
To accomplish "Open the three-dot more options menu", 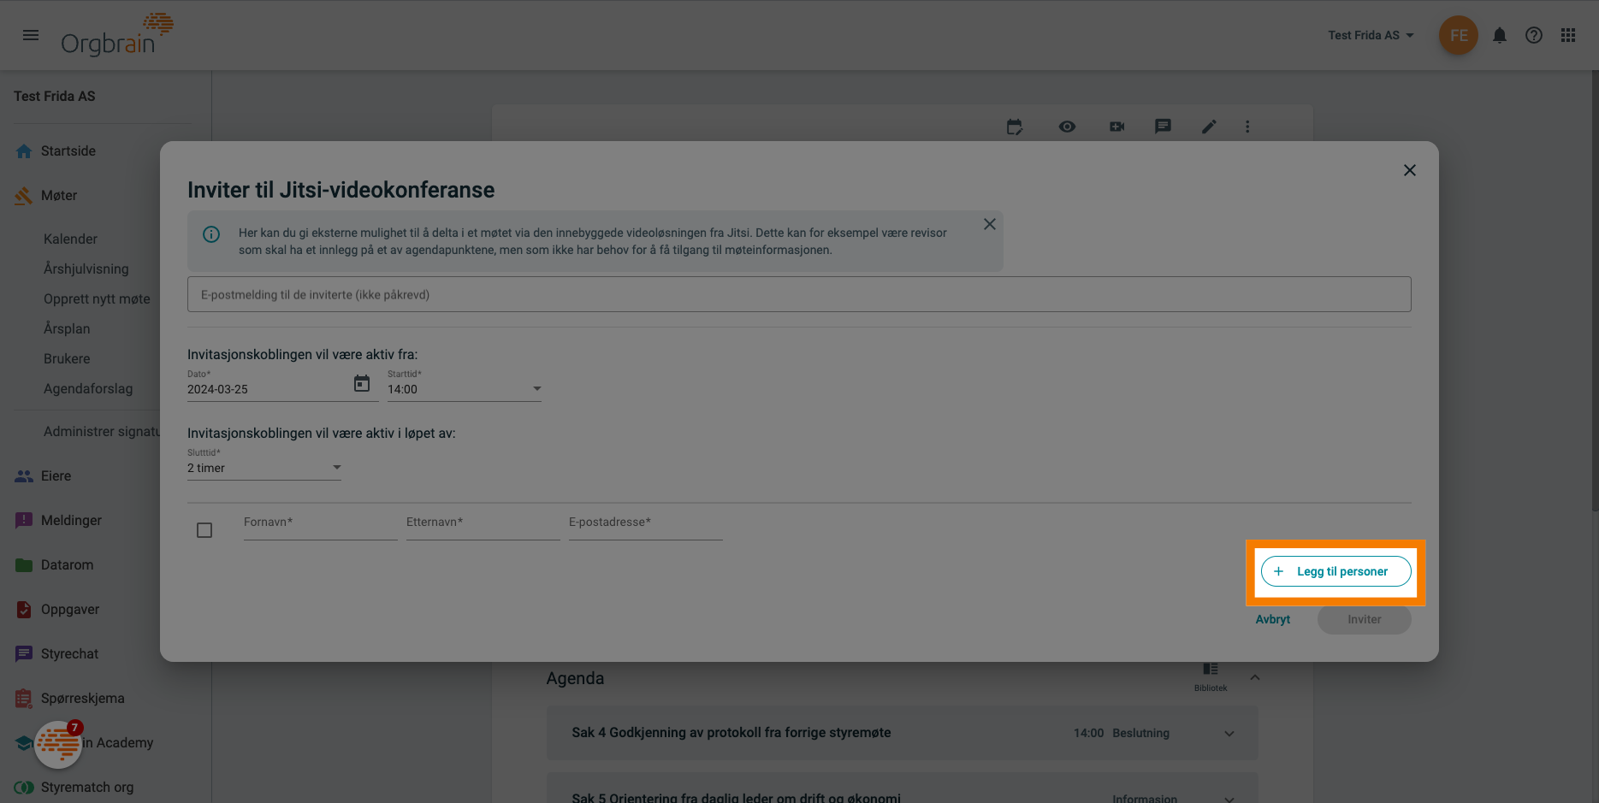I will [x=1247, y=127].
